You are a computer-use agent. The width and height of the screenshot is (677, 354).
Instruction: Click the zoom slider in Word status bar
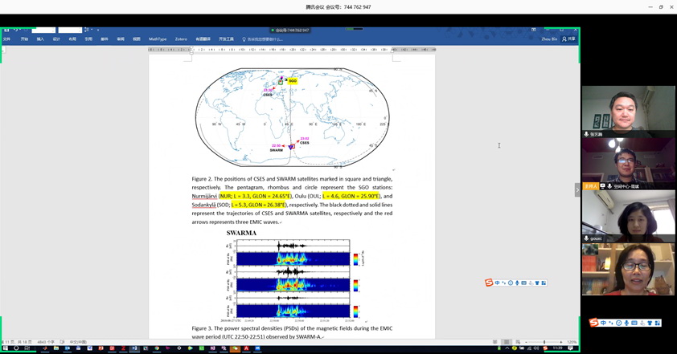coord(544,342)
